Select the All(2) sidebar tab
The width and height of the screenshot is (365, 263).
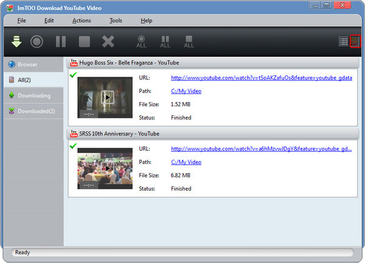pos(33,80)
